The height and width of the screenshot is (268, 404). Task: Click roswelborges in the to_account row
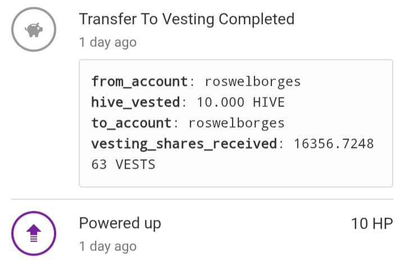[x=237, y=123]
